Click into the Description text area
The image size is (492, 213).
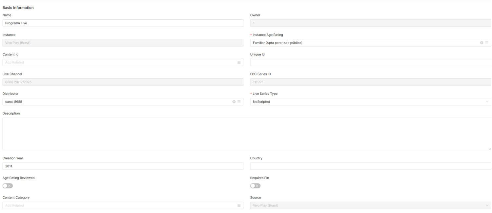[x=246, y=134]
